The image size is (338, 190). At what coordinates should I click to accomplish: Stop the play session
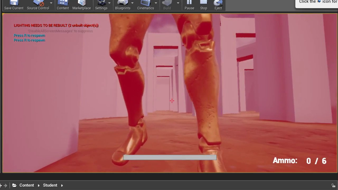coord(204,5)
